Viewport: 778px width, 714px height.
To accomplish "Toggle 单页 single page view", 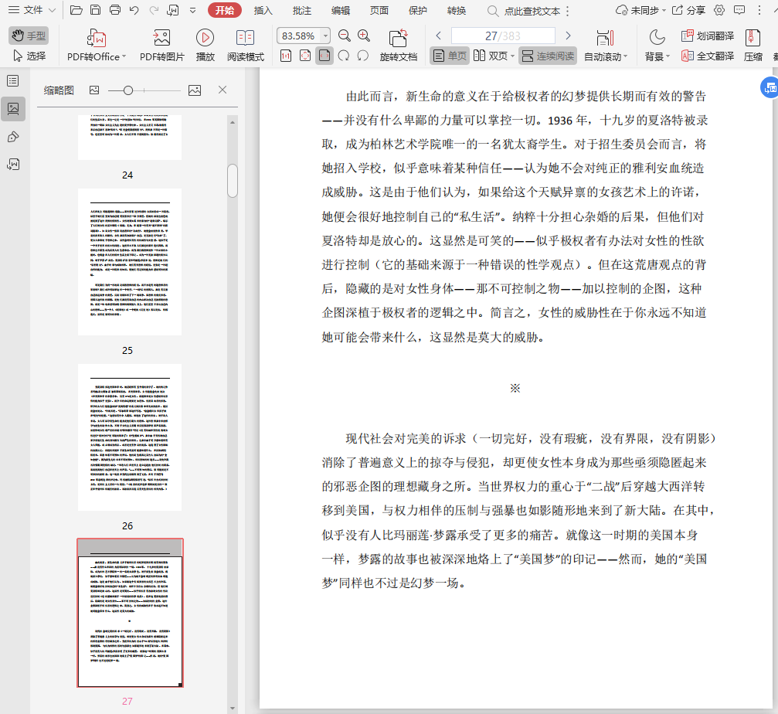I will pyautogui.click(x=449, y=56).
